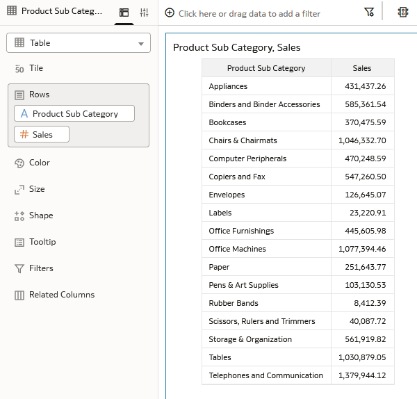Select the Size drop target label
The height and width of the screenshot is (399, 417).
(37, 189)
